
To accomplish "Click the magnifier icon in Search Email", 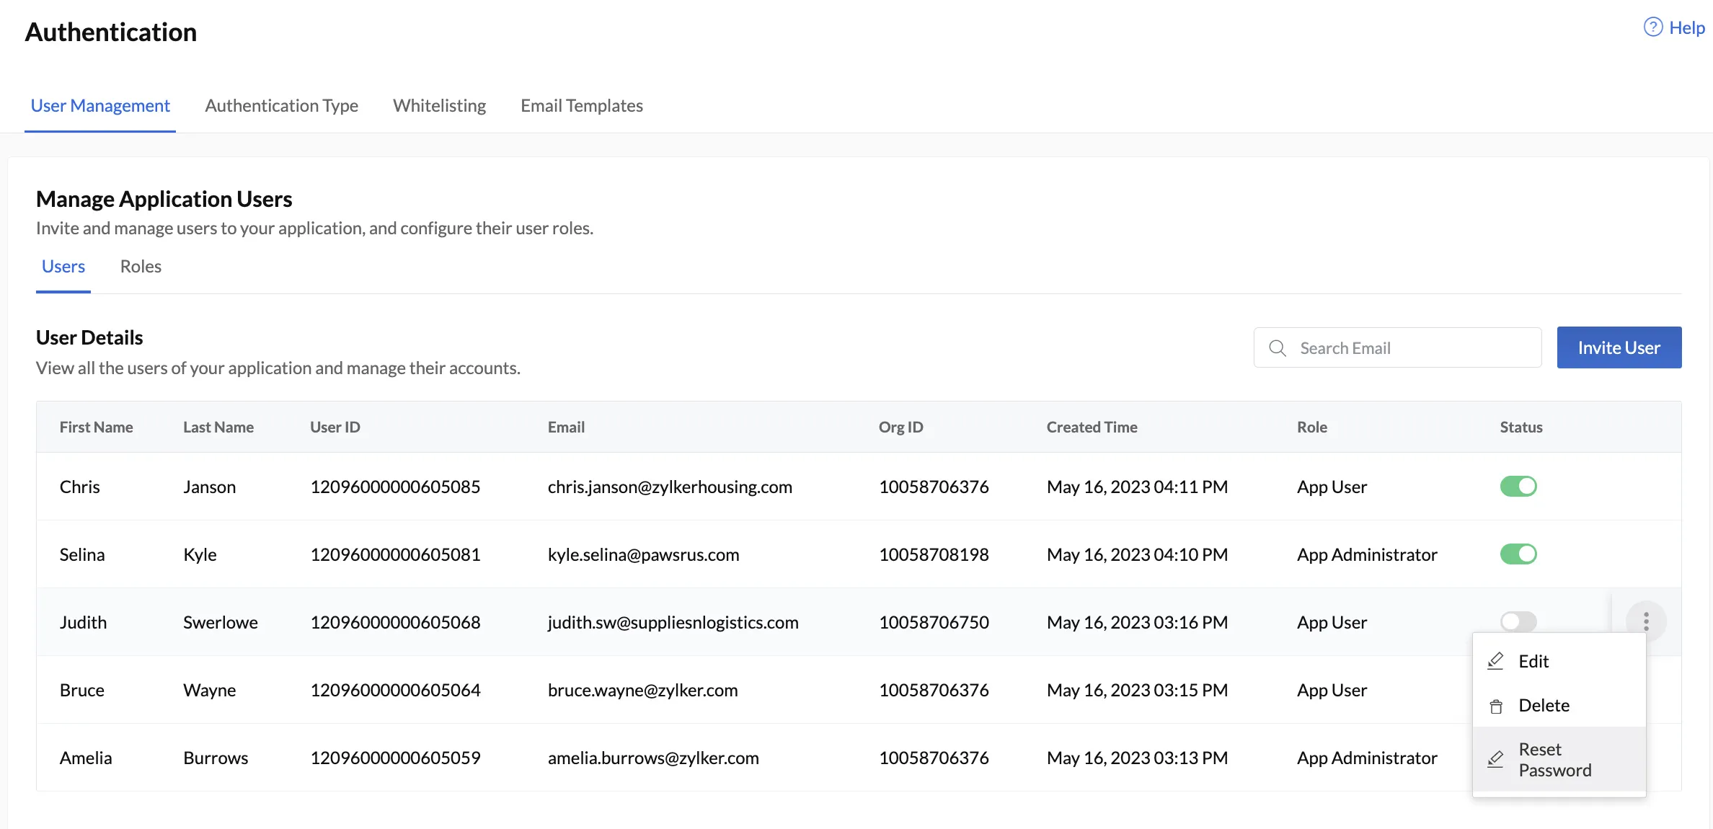I will pos(1278,348).
